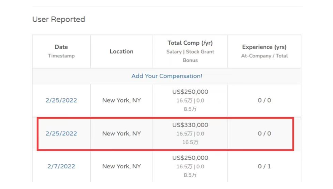The width and height of the screenshot is (333, 189).
Task: Click the Location column header
Action: click(121, 51)
